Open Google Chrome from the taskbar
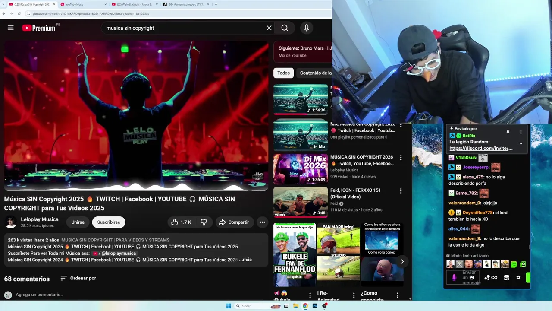The width and height of the screenshot is (552, 311). (x=305, y=306)
